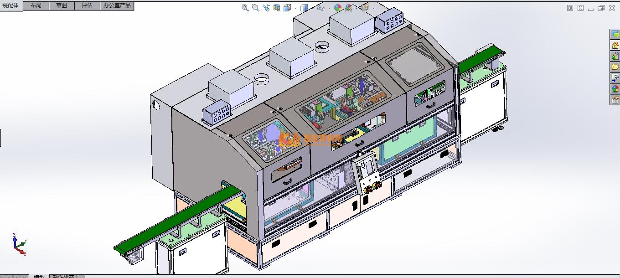Click the Apply Scene color icon
This screenshot has width=620, height=278.
point(349,8)
